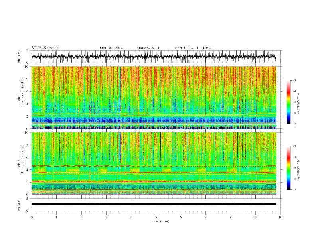Click the time axis tick label "0"

(x=32, y=217)
